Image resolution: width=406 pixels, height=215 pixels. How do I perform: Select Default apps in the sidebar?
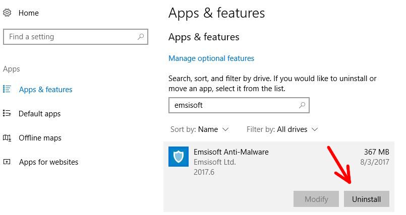tap(40, 114)
